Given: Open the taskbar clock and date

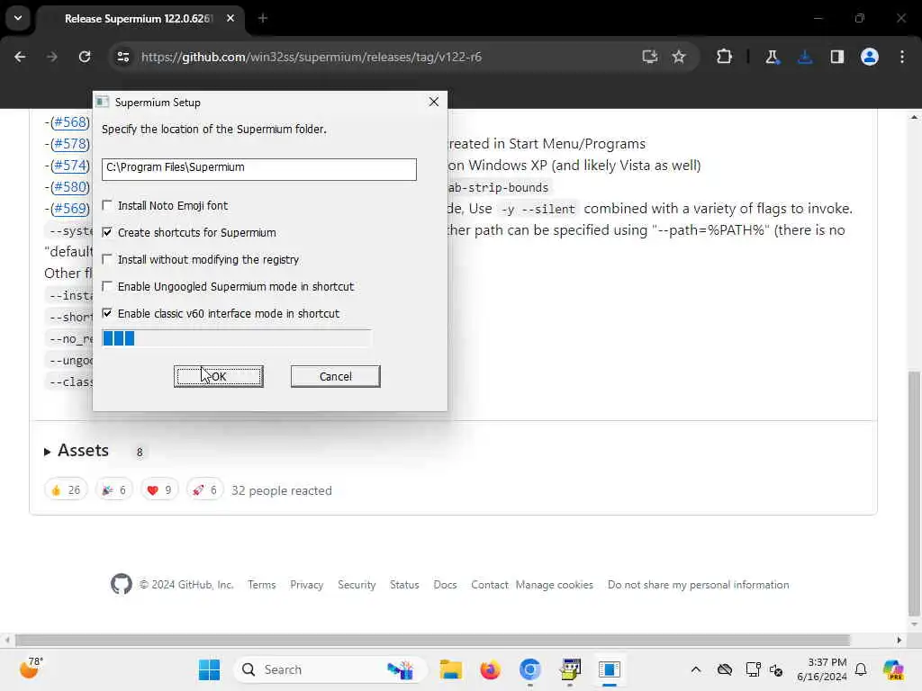Looking at the screenshot, I should click(822, 669).
